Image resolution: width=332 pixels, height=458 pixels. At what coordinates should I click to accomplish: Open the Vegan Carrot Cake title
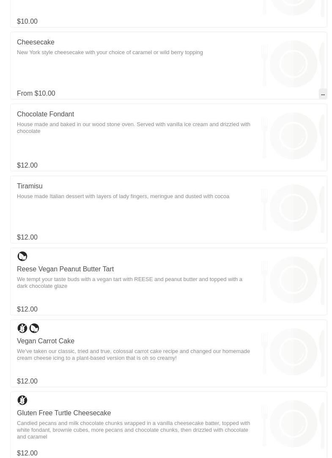coord(46,341)
